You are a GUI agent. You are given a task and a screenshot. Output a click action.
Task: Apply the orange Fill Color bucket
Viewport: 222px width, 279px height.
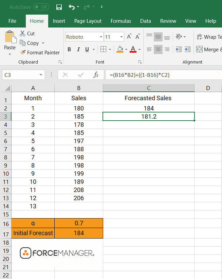coord(120,49)
